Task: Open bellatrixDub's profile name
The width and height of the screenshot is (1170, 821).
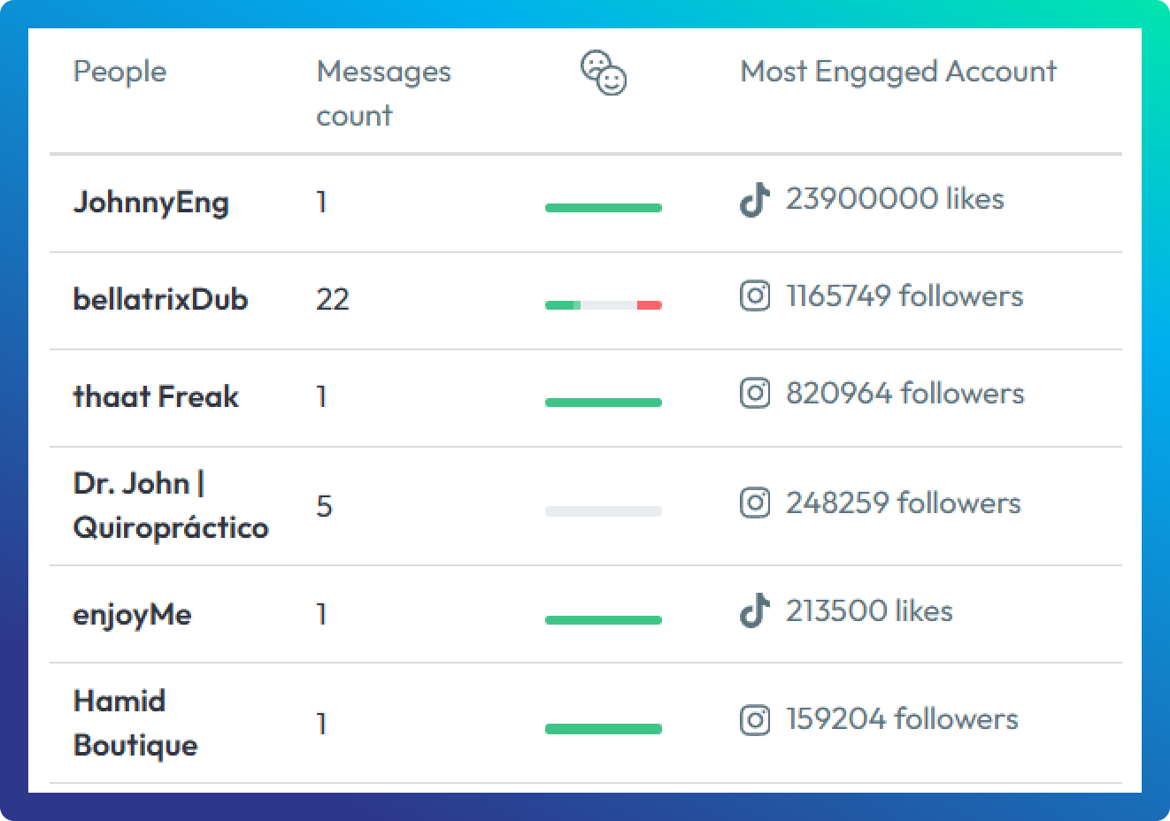Action: pos(160,299)
